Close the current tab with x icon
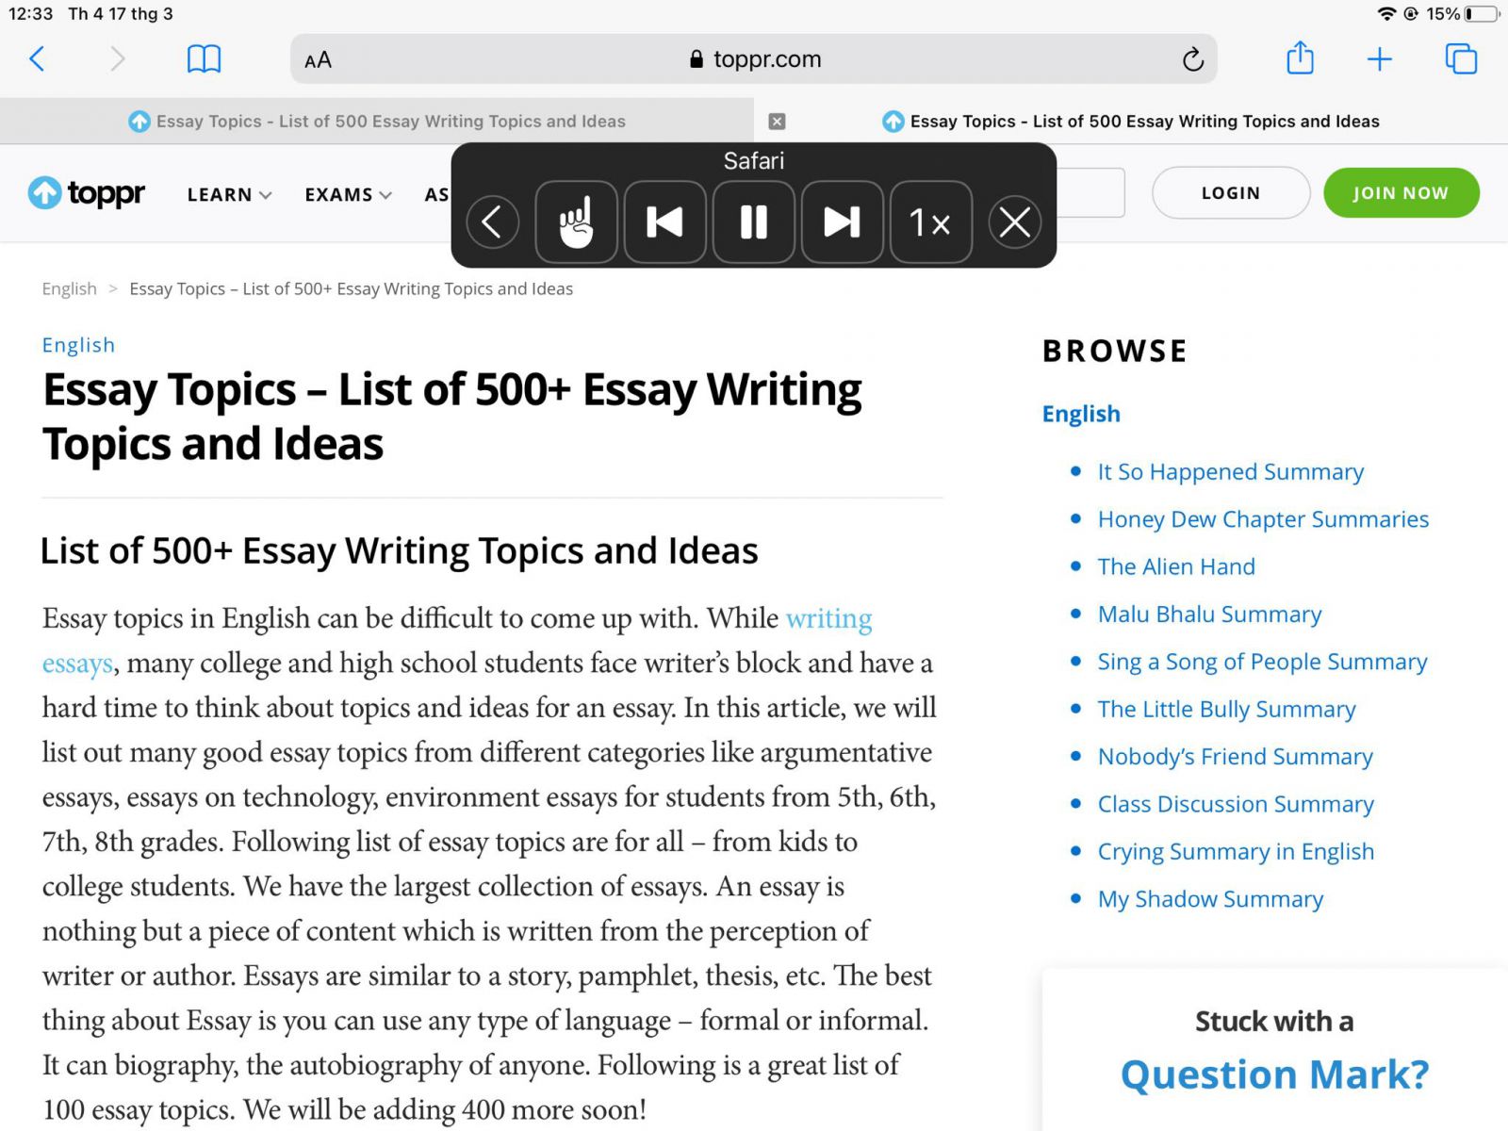1508x1131 pixels. pos(777,122)
